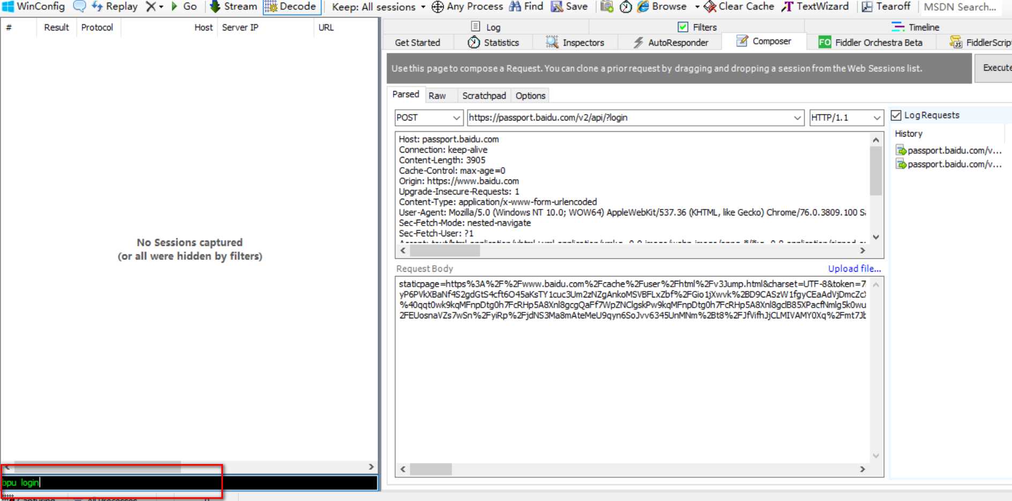Click the stopwatch timer icon
The image size is (1012, 501).
click(x=626, y=6)
